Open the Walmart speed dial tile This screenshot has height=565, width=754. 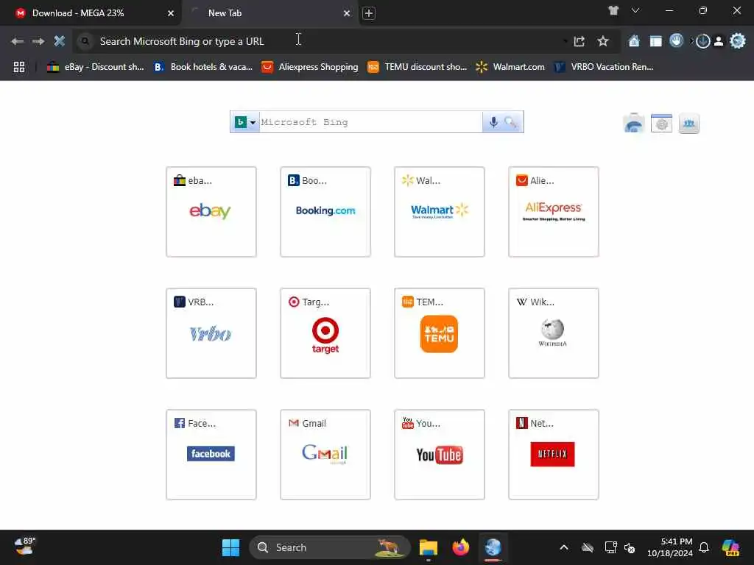(x=440, y=212)
